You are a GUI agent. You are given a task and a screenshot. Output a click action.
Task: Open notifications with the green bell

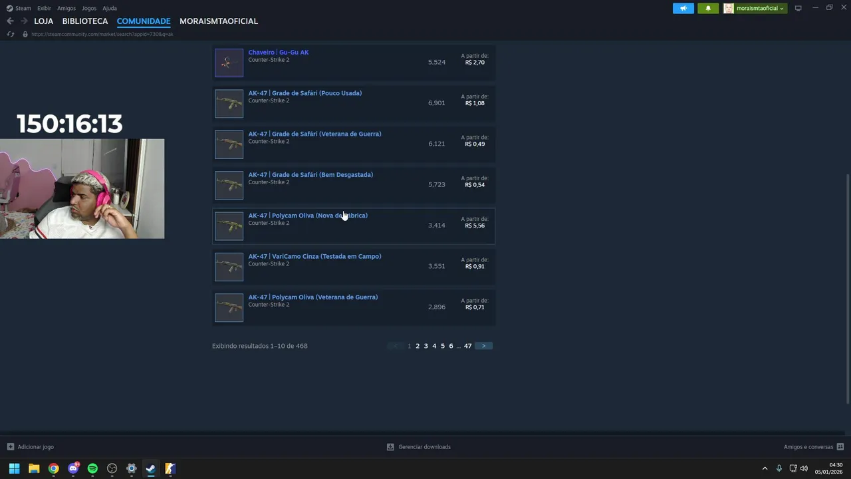tap(708, 8)
